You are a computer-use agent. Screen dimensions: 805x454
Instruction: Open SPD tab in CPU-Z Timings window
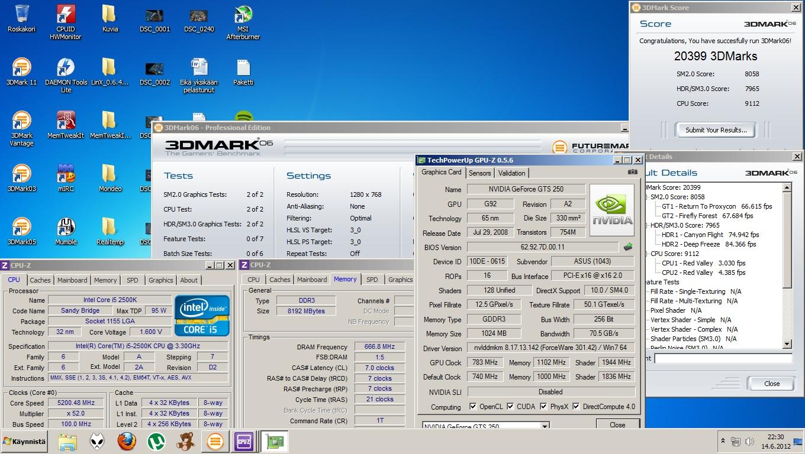[x=372, y=280]
